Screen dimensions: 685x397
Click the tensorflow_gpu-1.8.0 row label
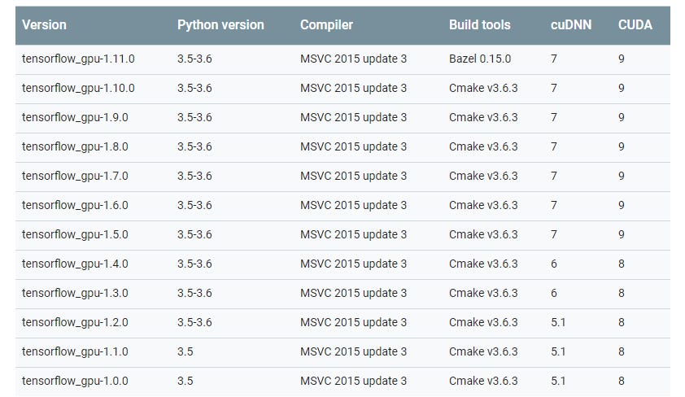tap(75, 146)
